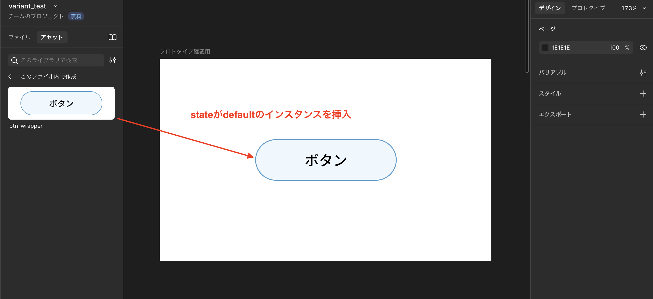Image resolution: width=653 pixels, height=299 pixels.
Task: Switch to the ファイル tab
Action: pyautogui.click(x=19, y=37)
